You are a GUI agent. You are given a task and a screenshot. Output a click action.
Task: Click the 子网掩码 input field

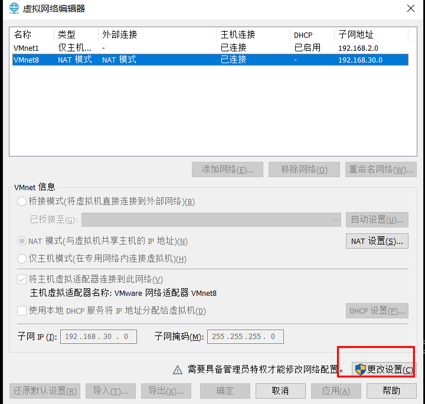246,337
